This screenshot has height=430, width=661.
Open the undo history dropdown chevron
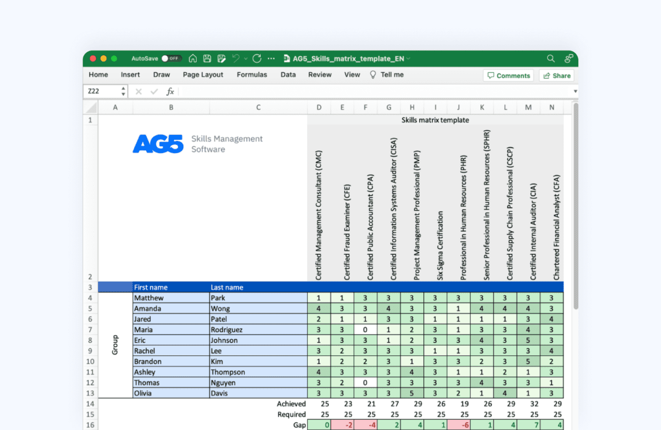[245, 58]
